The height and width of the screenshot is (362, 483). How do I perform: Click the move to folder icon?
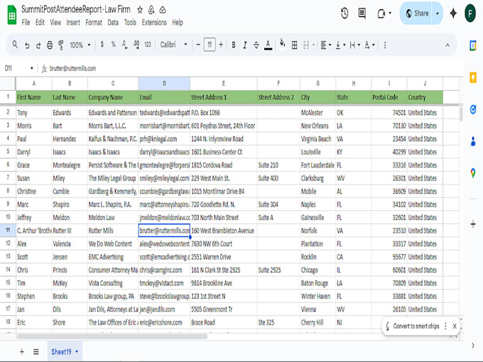151,10
